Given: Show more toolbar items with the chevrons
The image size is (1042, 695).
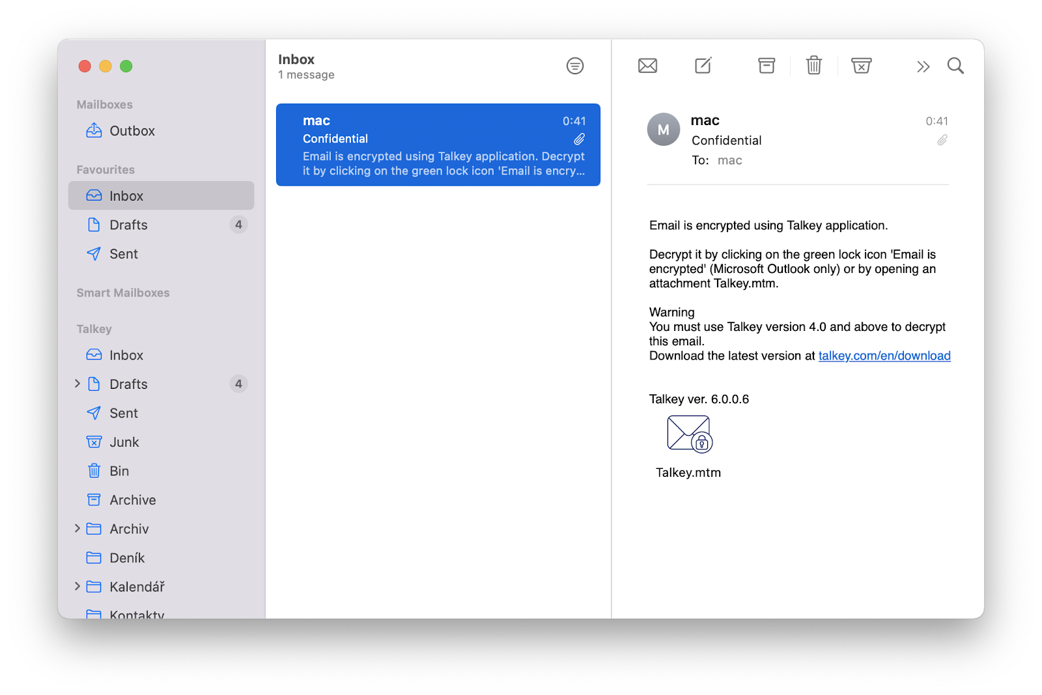Looking at the screenshot, I should [923, 66].
